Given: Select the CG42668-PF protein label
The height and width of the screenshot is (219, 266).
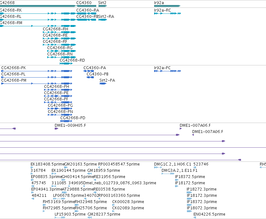Looking at the screenshot, I should coord(56,99).
